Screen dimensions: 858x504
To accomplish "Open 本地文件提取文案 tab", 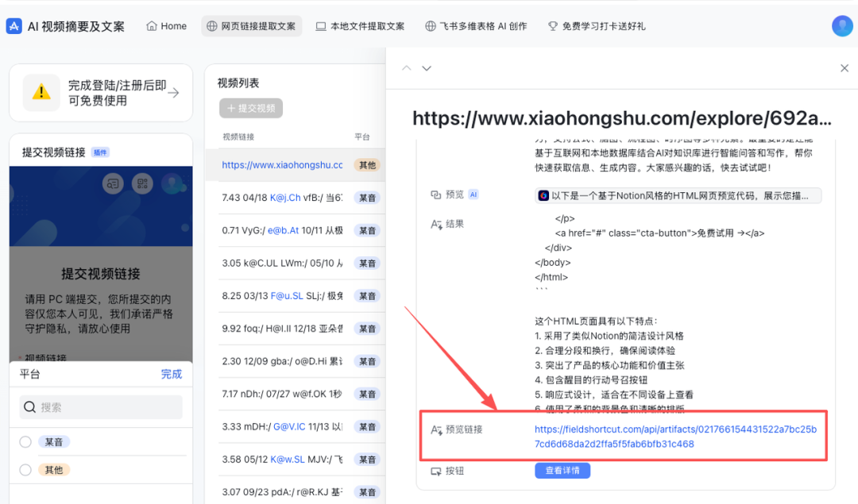I will click(x=360, y=26).
